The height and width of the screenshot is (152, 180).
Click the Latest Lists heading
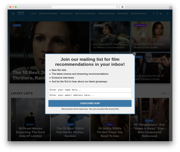coord(22,93)
